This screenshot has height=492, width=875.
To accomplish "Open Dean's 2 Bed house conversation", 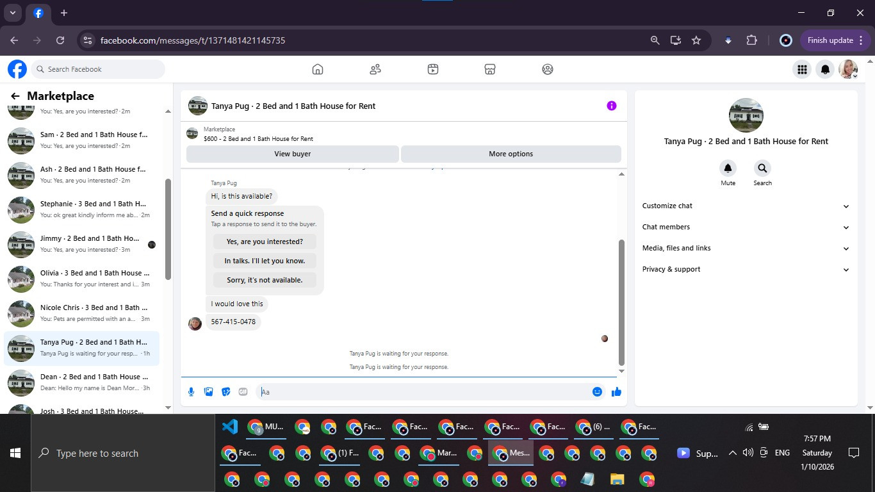I will point(81,382).
